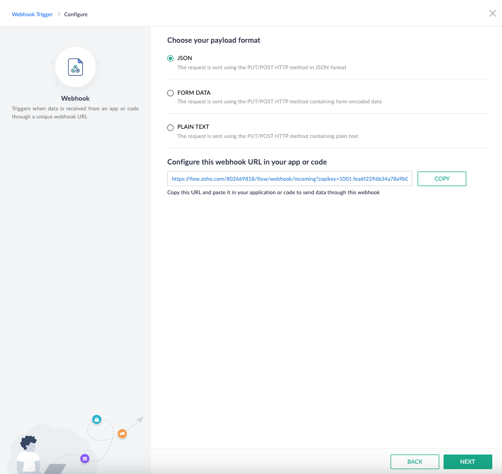Close the configure dialog with X icon
Viewport: 502px width, 474px height.
(492, 14)
